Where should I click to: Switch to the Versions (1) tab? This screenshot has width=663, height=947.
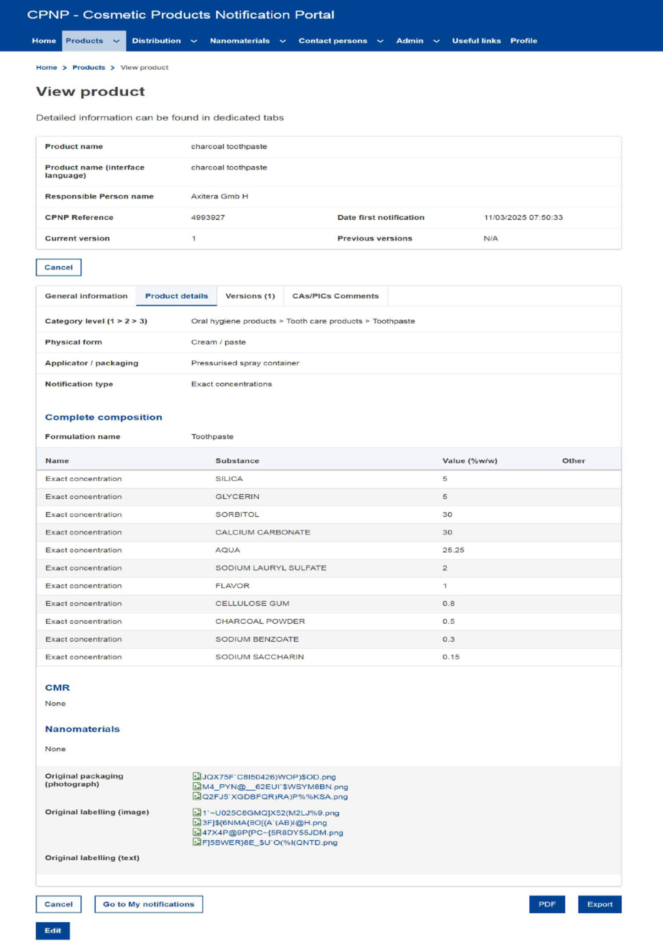point(250,296)
